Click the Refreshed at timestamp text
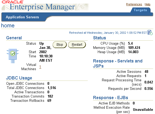The image size is (155, 114). click(x=108, y=33)
